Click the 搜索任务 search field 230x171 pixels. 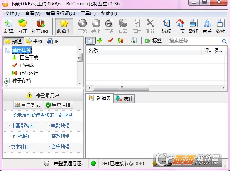195,41
